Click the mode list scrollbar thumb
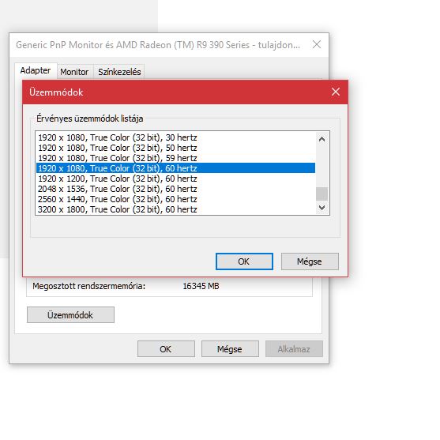Viewport: 440px width, 440px height. [x=322, y=194]
